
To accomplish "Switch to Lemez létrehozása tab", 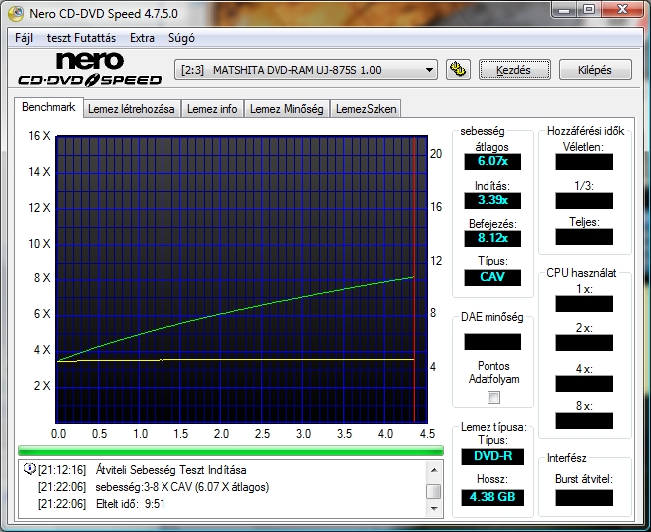I will 132,109.
